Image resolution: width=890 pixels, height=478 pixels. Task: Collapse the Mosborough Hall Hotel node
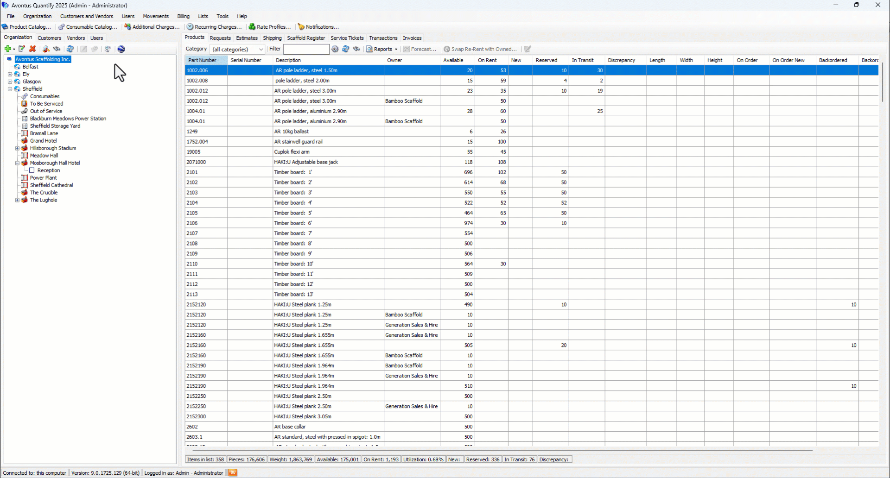pos(17,163)
